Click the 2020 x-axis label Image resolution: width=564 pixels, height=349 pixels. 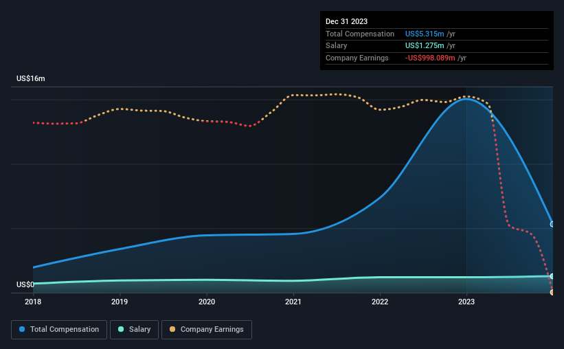coord(207,302)
